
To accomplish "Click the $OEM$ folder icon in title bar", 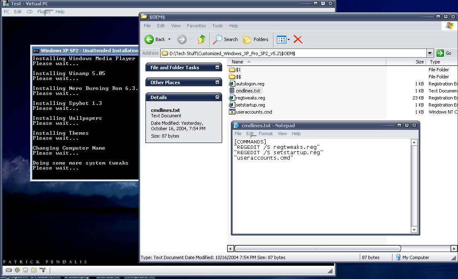I will pyautogui.click(x=144, y=17).
